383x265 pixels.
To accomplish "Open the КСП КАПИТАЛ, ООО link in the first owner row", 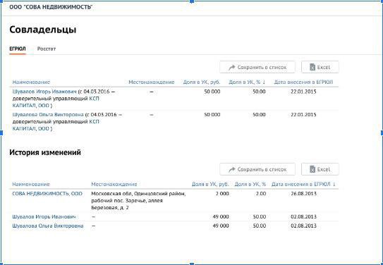I will 56,102.
